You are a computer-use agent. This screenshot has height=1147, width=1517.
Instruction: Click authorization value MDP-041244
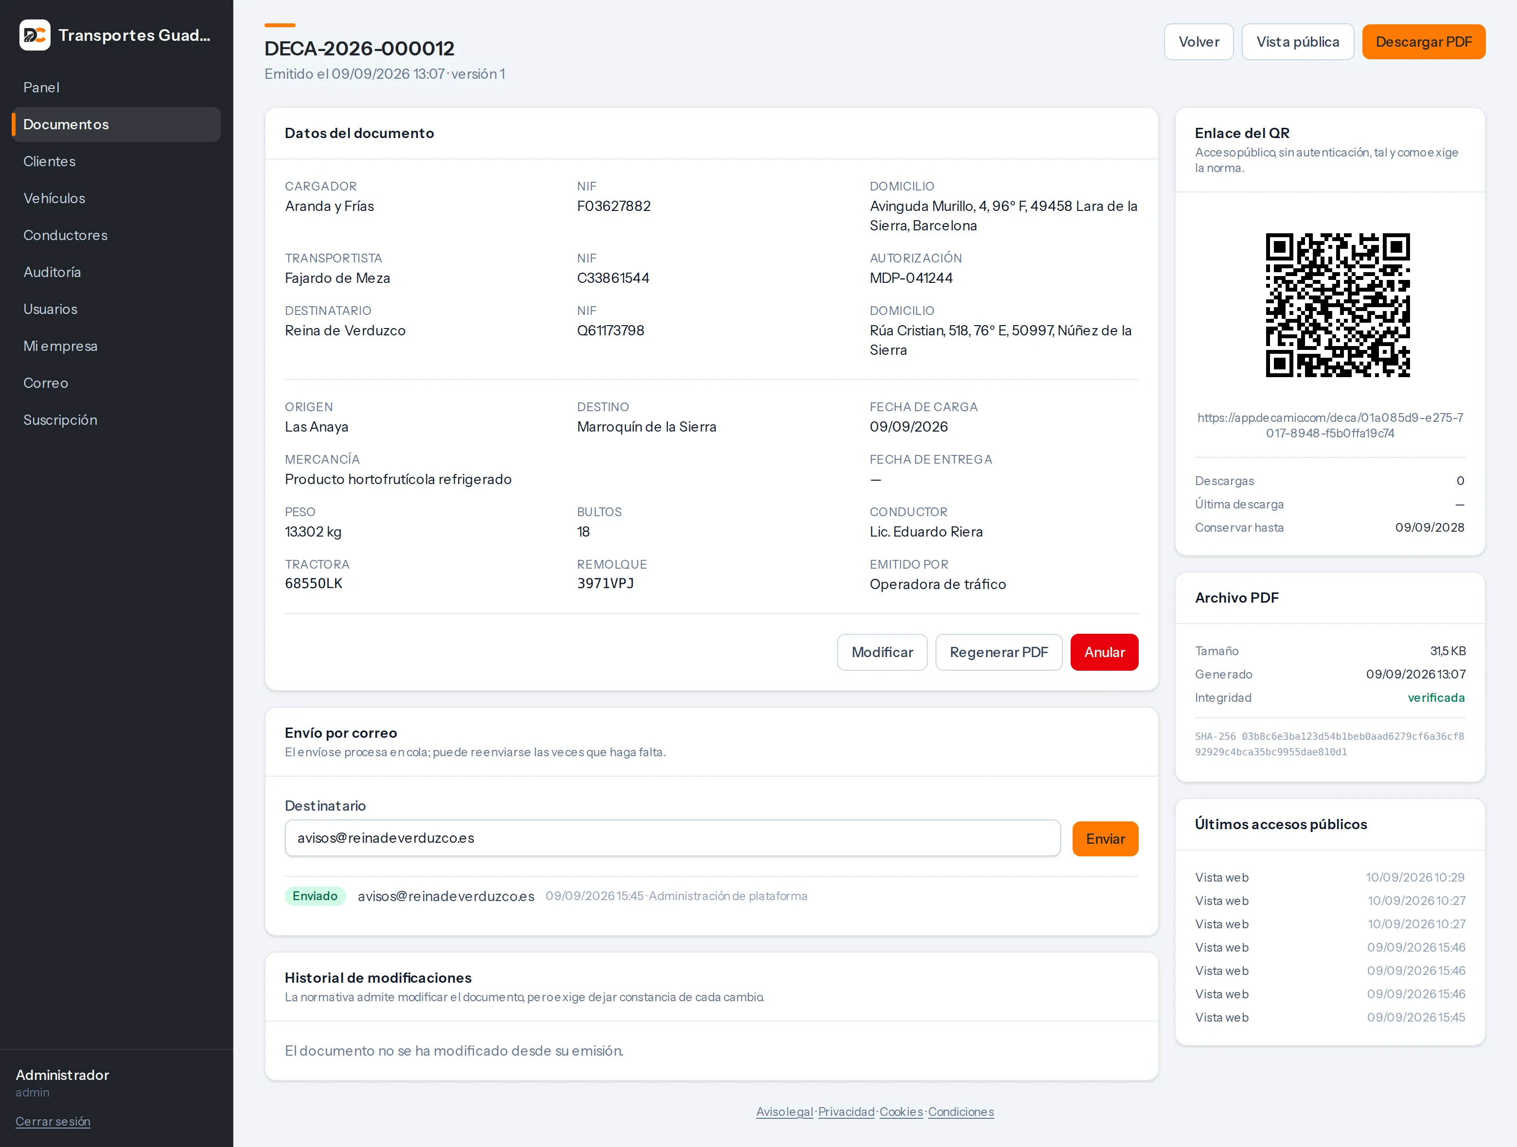coord(911,278)
